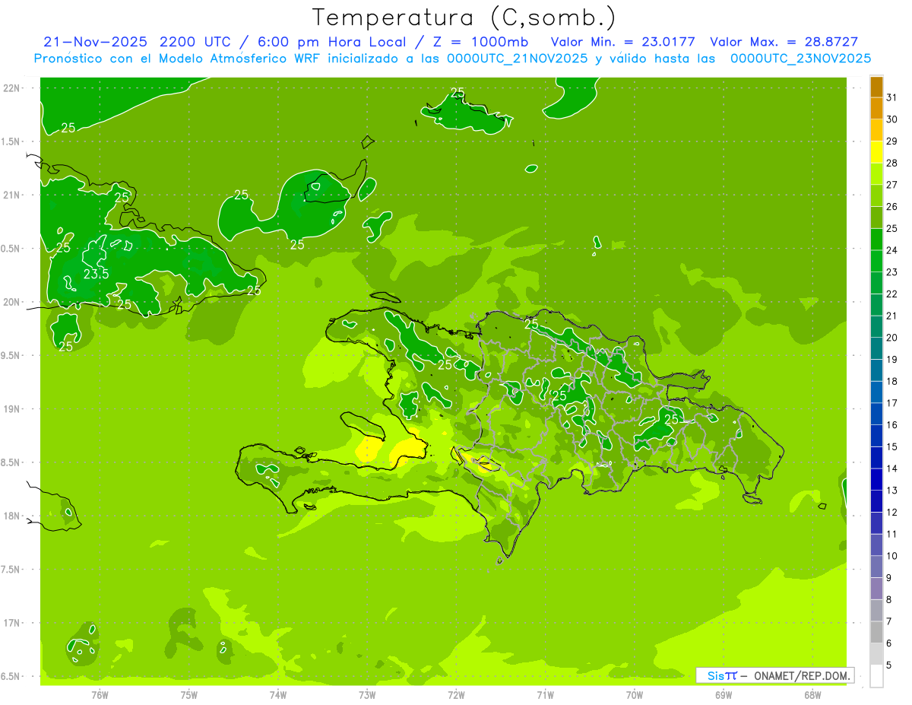Click the "12" colorbar scale label
The height and width of the screenshot is (705, 912).
(892, 513)
